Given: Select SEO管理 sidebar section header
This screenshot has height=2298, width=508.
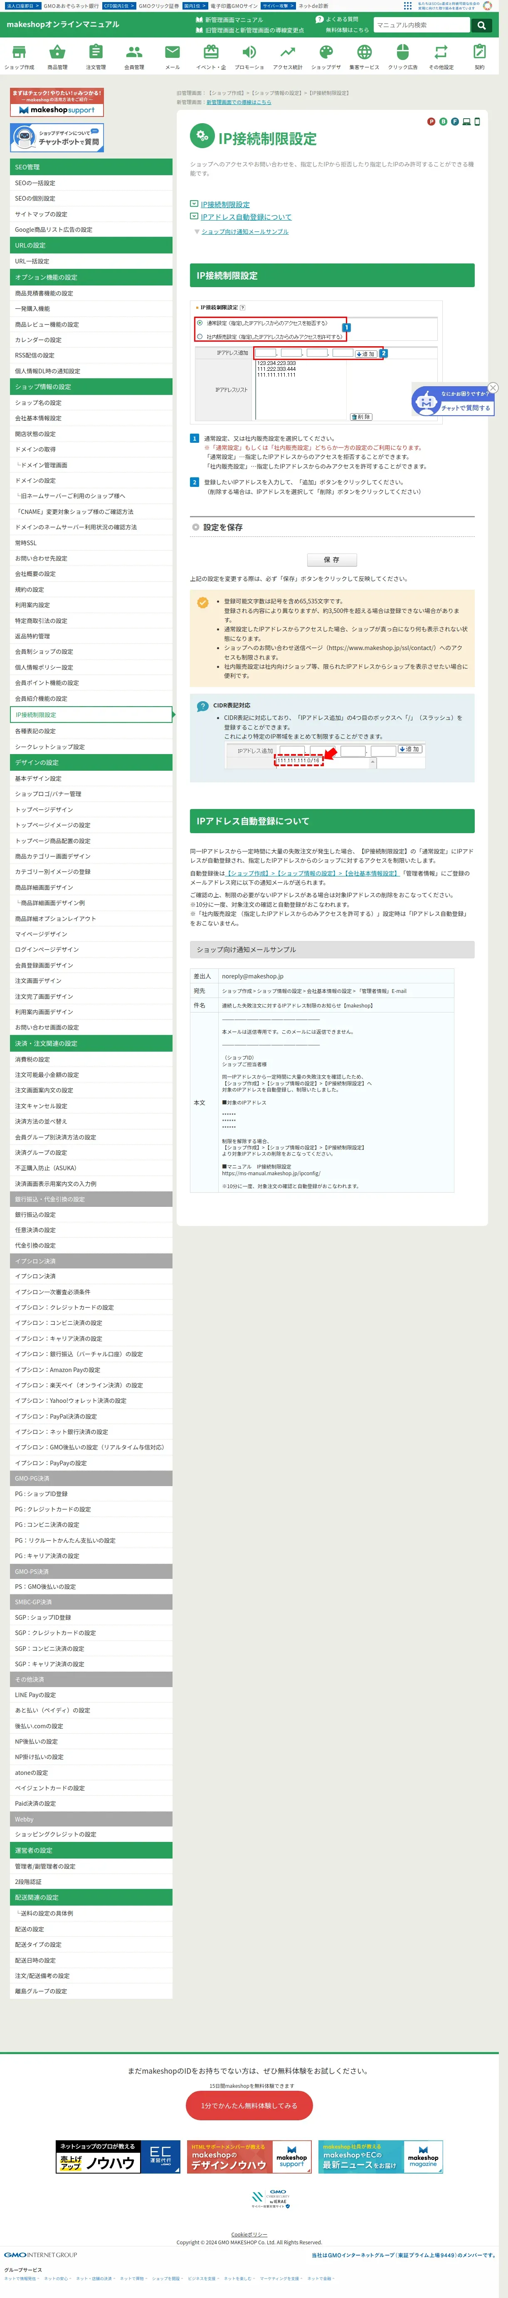Looking at the screenshot, I should click(x=91, y=167).
